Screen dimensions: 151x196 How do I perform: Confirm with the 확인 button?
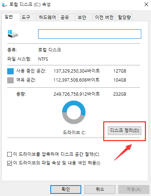[x=66, y=190]
